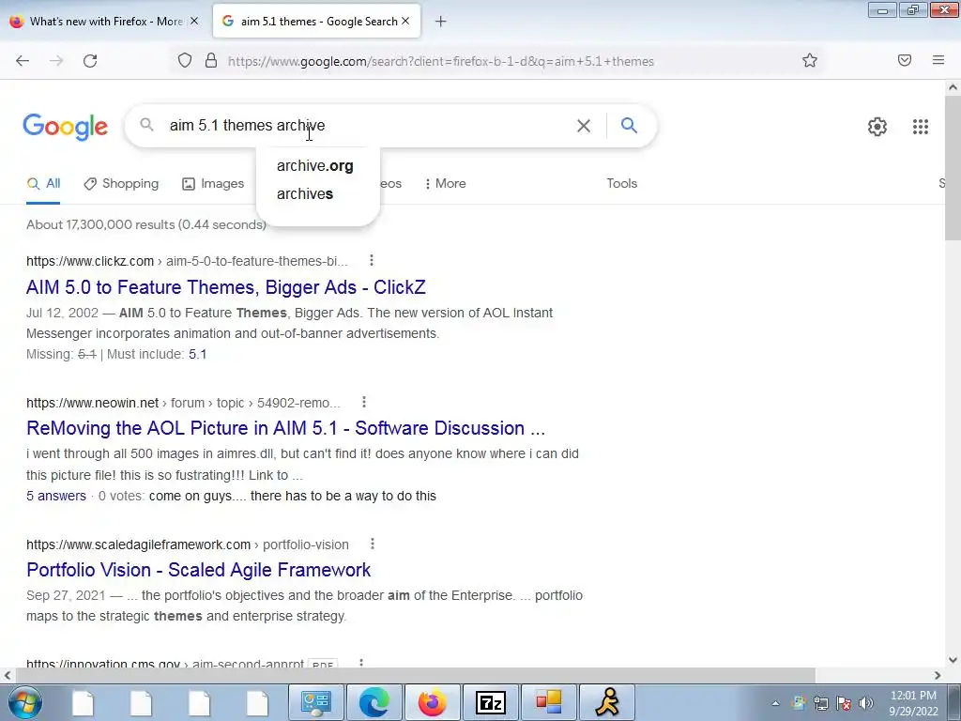Submit search with magnifier button
Screen dimensions: 961x721
[629, 126]
